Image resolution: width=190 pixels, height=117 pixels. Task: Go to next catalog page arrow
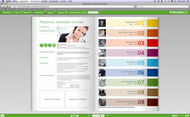click(107, 116)
